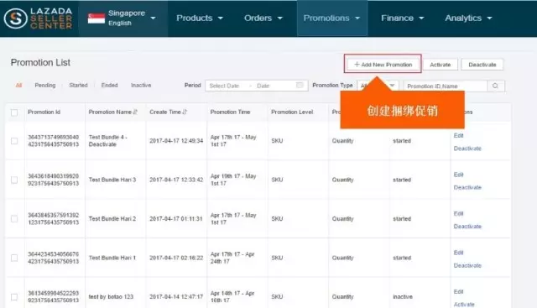
Task: Activate the test by botao 123 promotion
Action: point(464,305)
